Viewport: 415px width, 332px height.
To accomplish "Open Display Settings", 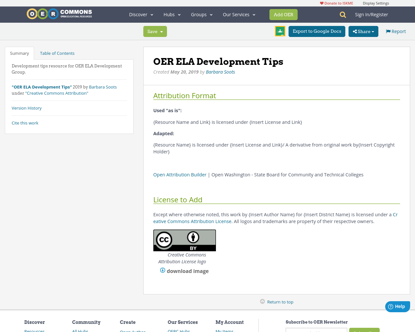I will [376, 3].
